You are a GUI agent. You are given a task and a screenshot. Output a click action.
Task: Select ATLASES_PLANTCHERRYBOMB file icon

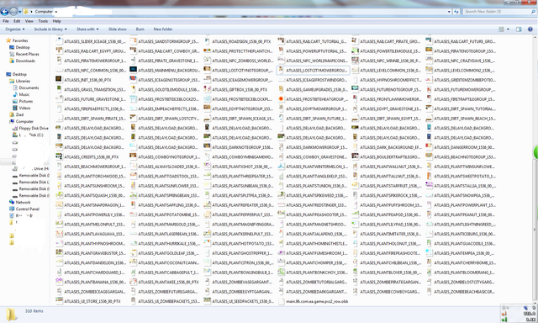429,262
